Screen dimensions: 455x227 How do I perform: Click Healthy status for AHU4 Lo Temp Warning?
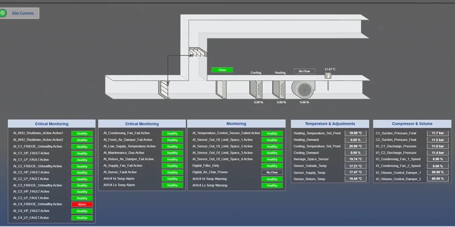click(272, 185)
